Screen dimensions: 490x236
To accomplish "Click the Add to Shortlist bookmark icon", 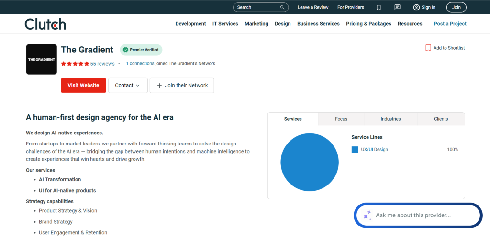I will point(428,48).
